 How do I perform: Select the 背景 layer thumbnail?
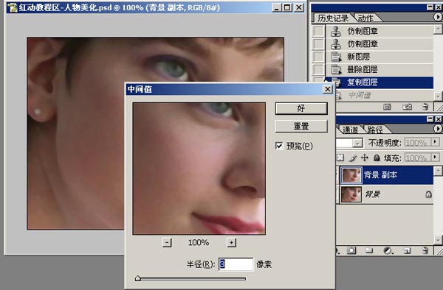[x=351, y=194]
